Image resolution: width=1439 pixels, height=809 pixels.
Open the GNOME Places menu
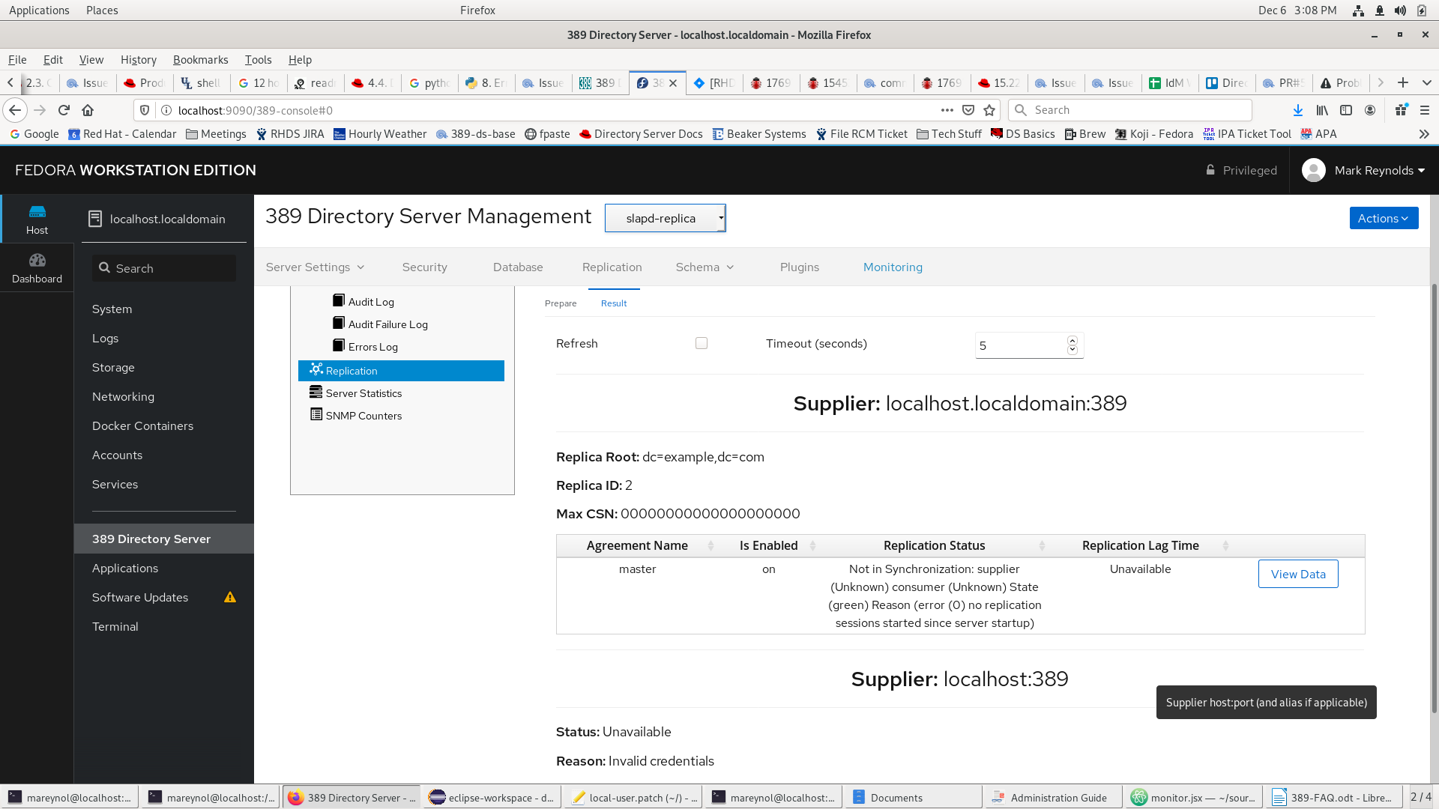click(102, 10)
